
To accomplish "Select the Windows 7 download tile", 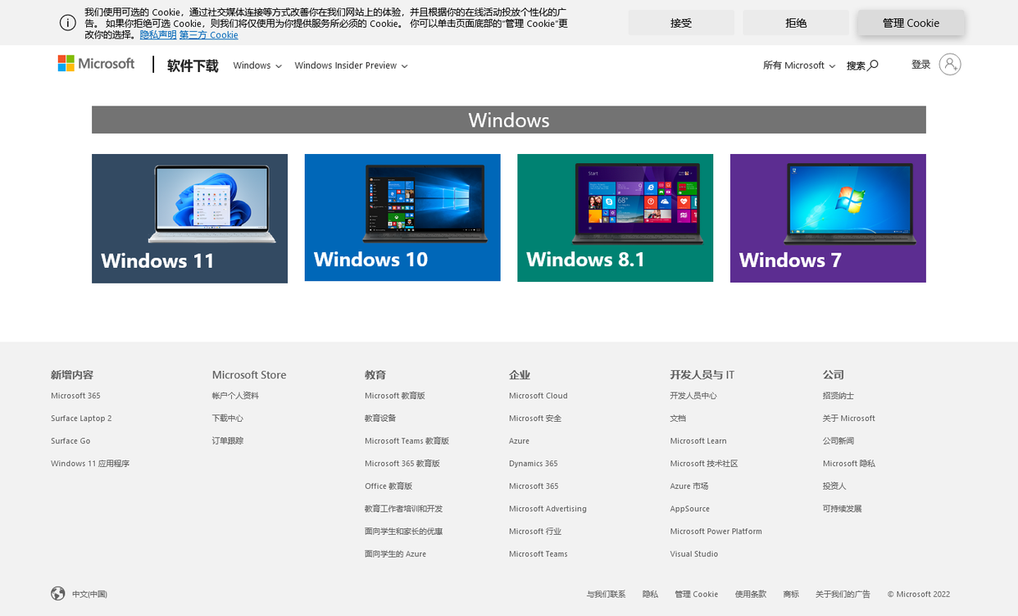I will (x=828, y=218).
